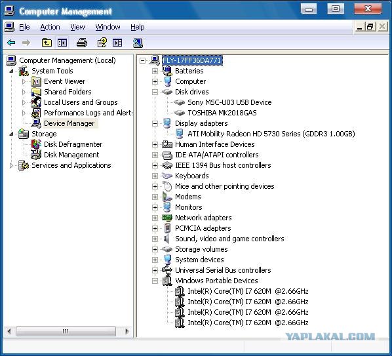Click the Forward arrow toolbar icon
Viewport: 392px width, 356px height.
coord(26,43)
